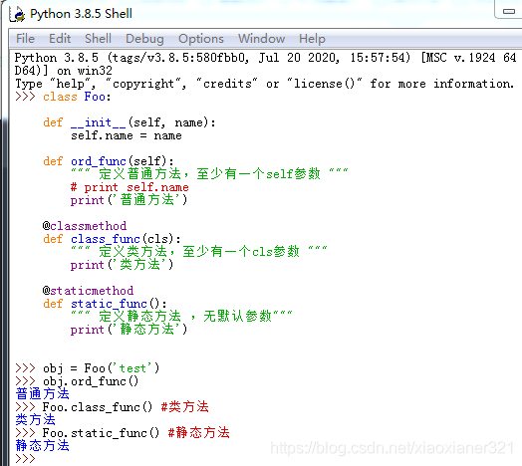Open the Shell menu

[x=98, y=39]
